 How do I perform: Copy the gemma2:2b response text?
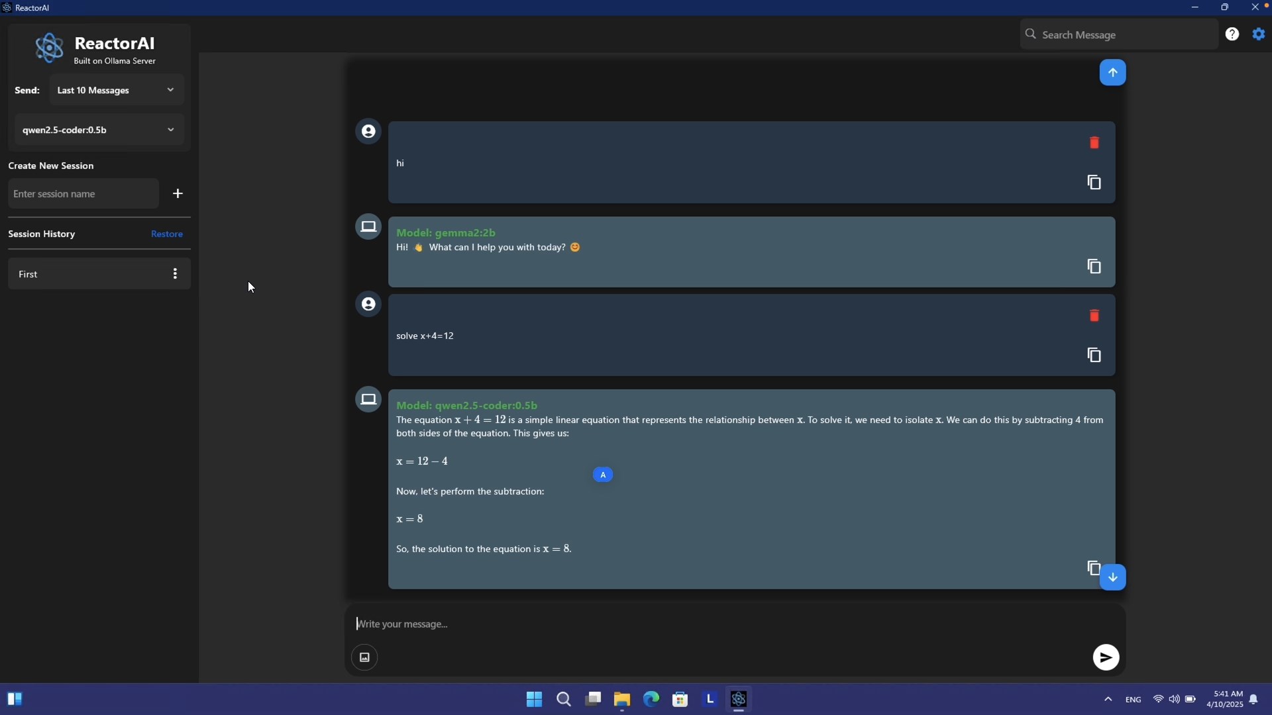click(x=1094, y=267)
